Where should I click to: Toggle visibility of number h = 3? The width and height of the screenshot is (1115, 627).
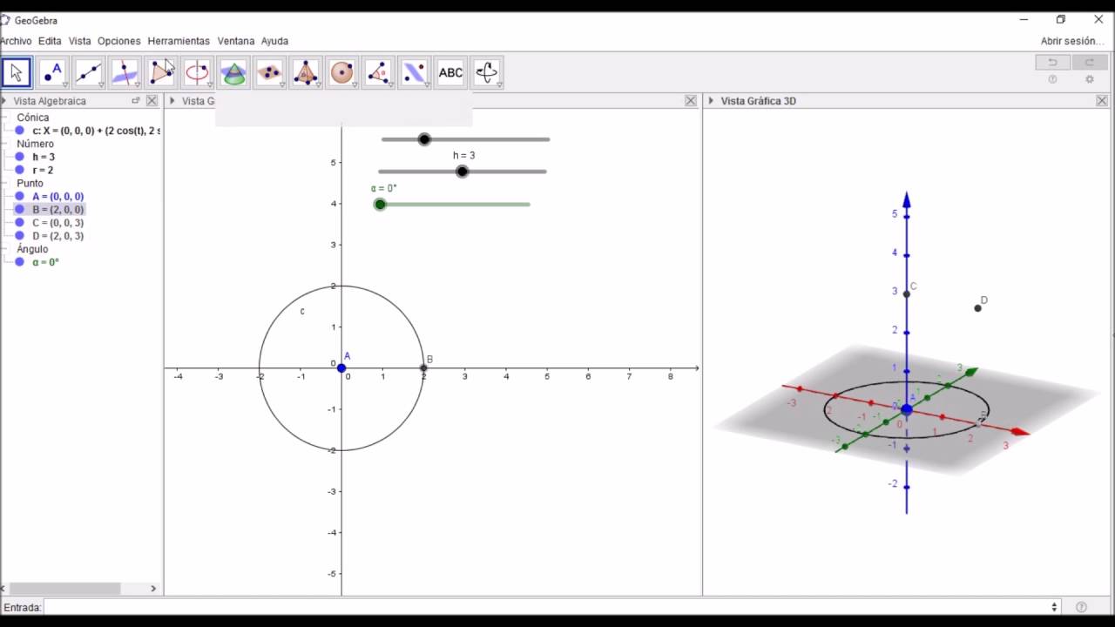[19, 157]
